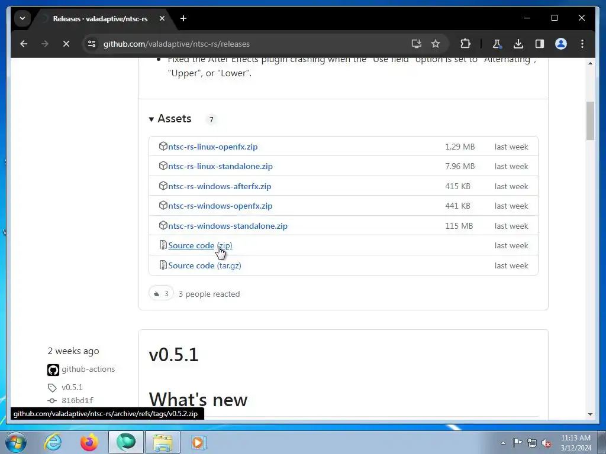Screen dimensions: 606x454
Task: Open the v0.5.1 release heading
Action: pyautogui.click(x=173, y=355)
